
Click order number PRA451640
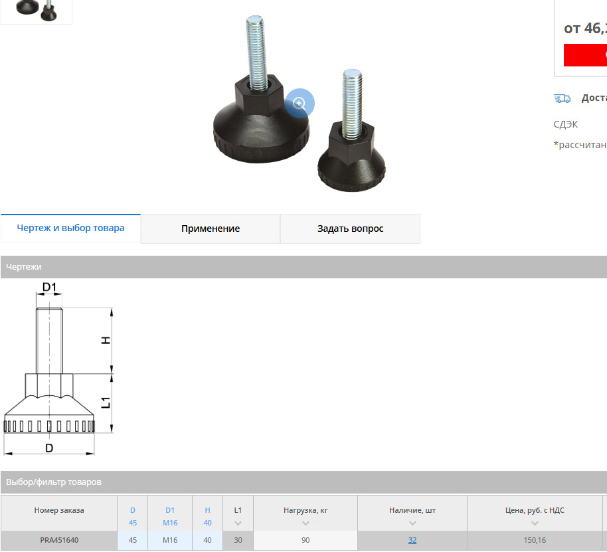coord(59,540)
